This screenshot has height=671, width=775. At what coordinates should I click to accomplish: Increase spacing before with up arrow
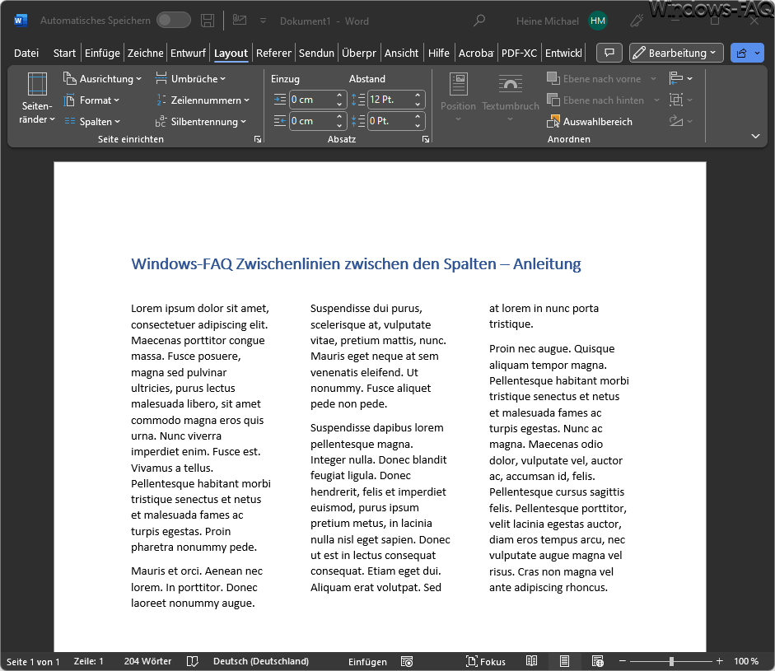(418, 95)
